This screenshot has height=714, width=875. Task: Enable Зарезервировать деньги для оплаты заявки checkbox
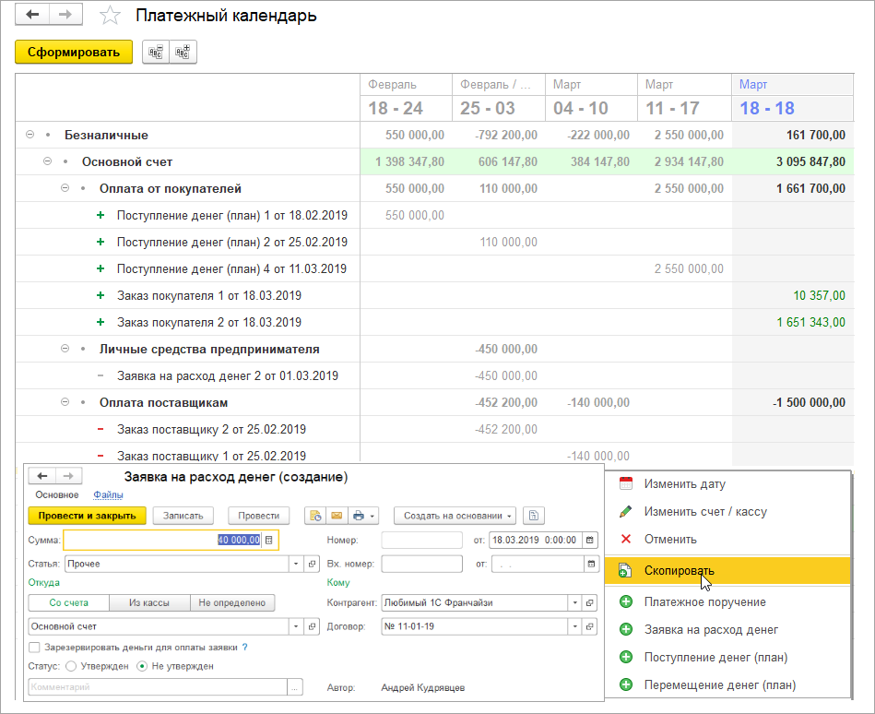click(x=35, y=648)
